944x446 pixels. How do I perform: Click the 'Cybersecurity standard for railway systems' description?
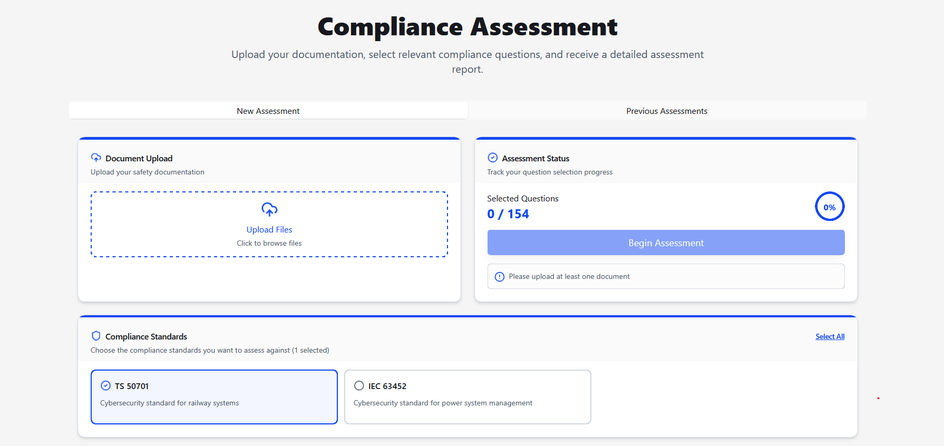coord(169,403)
